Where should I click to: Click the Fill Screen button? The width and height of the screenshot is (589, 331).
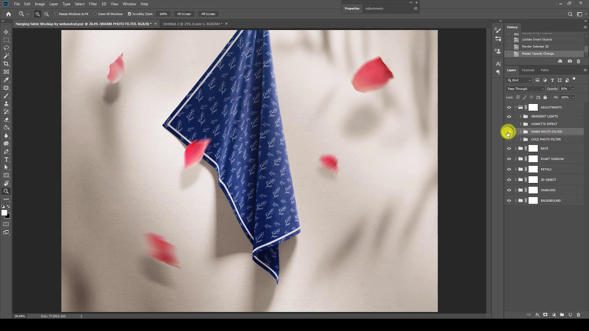[208, 14]
